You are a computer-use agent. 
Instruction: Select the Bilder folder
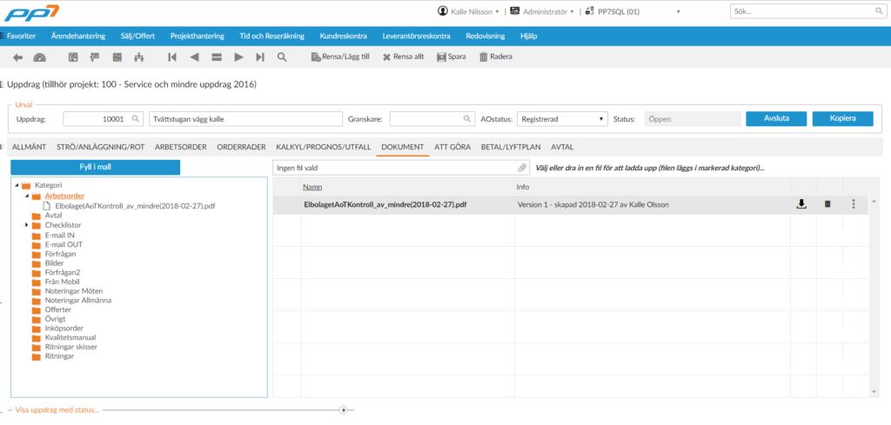(54, 263)
